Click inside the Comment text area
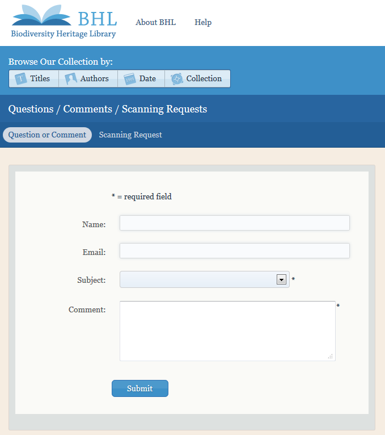The image size is (385, 435). coord(227,331)
